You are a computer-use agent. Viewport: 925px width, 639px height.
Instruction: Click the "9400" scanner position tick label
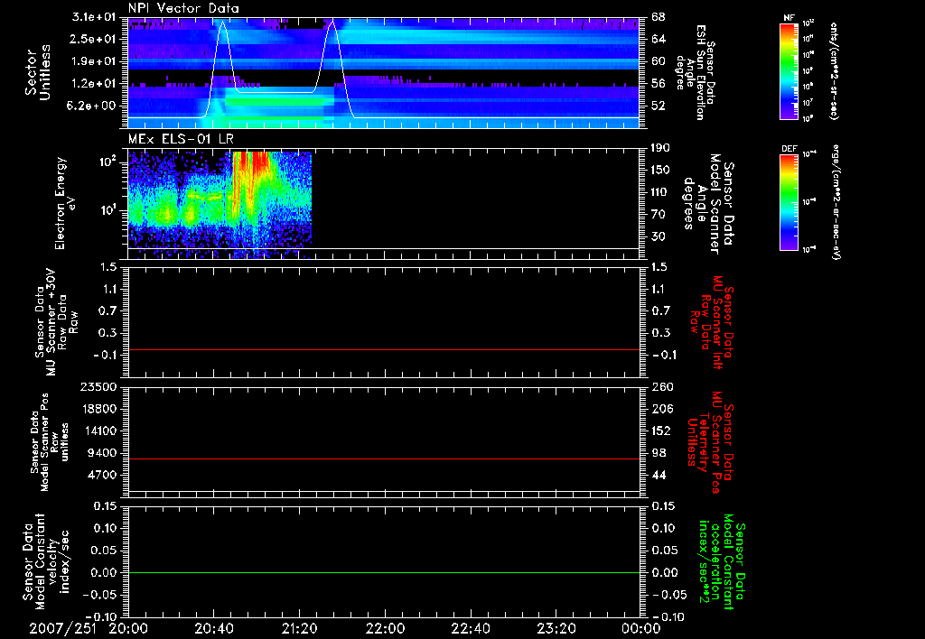click(103, 453)
